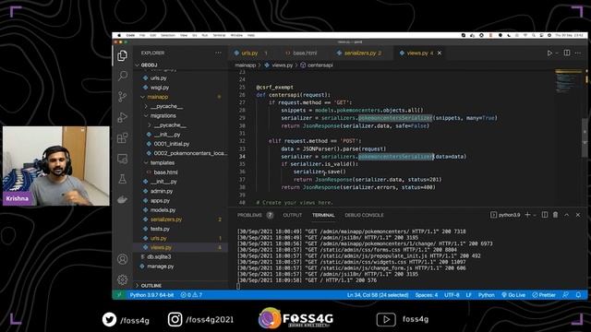Image resolution: width=591 pixels, height=332 pixels.
Task: Open the Search view in activity bar
Action: [x=123, y=76]
